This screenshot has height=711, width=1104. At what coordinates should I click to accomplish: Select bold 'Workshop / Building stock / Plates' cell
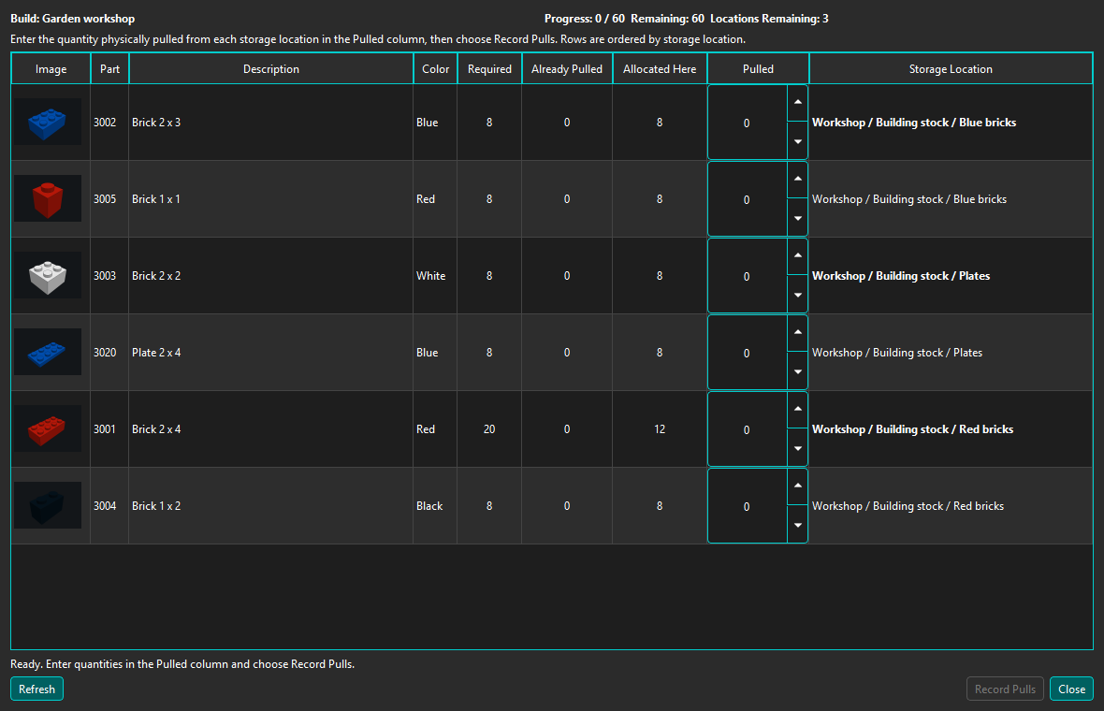point(951,276)
